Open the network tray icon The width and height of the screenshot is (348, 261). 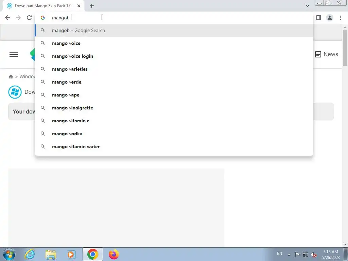[306, 255]
